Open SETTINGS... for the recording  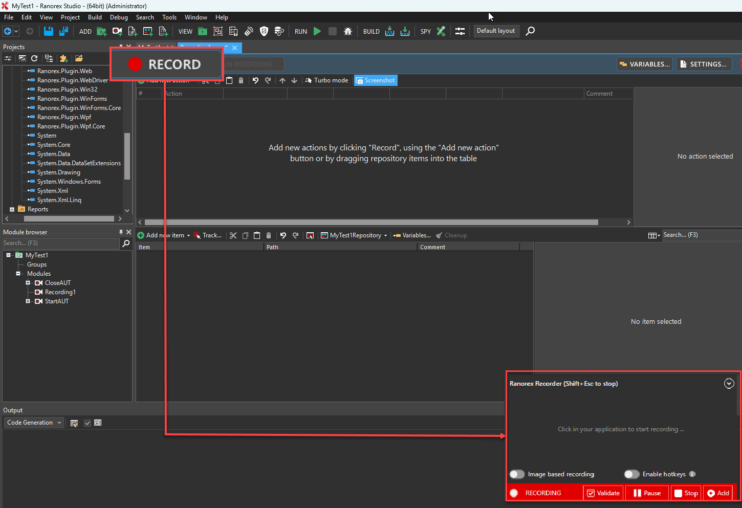[x=704, y=64]
